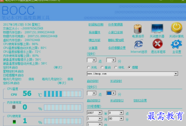This screenshot has height=126, width=186.
Task: Open the 定时2设置 link
Action: pyautogui.click(x=140, y=101)
